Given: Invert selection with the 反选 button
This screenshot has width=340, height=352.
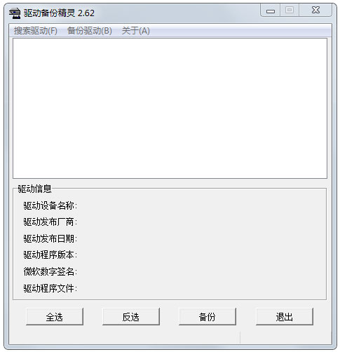Looking at the screenshot, I should coord(131,317).
